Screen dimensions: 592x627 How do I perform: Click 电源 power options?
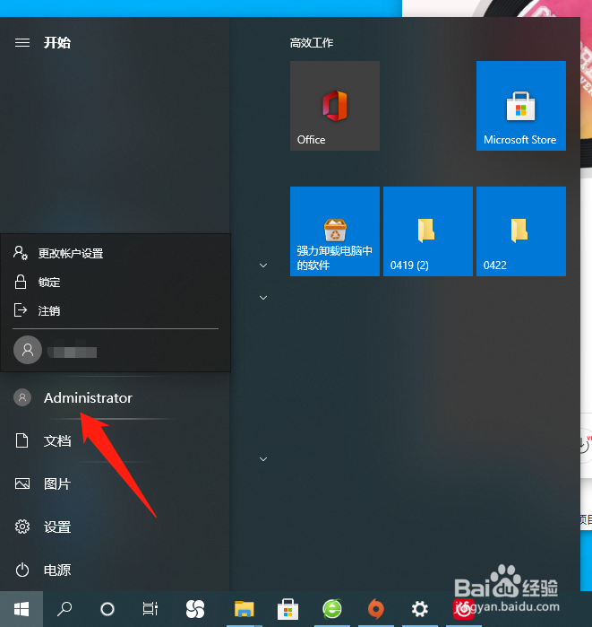click(x=116, y=570)
